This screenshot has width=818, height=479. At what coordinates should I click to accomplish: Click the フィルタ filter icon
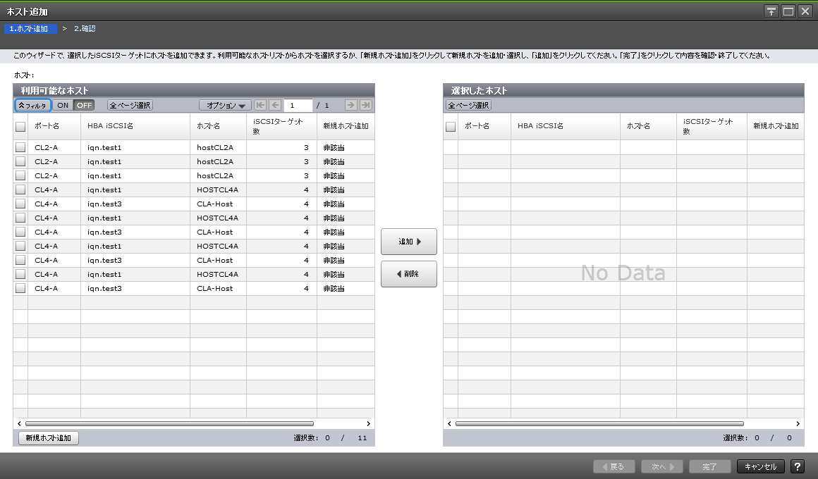click(30, 105)
